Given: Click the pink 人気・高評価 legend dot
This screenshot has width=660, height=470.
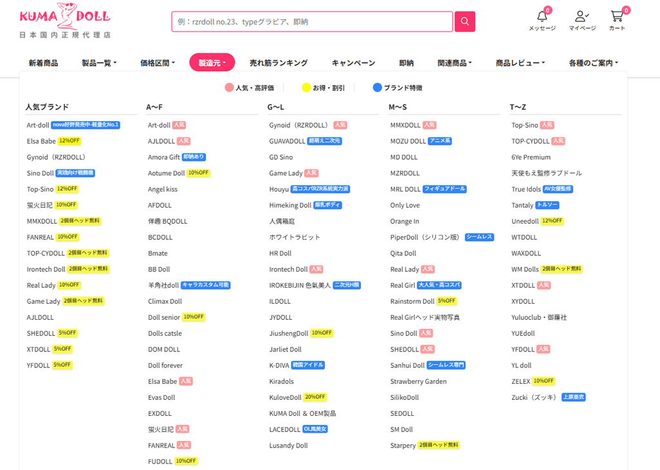Looking at the screenshot, I should 229,88.
